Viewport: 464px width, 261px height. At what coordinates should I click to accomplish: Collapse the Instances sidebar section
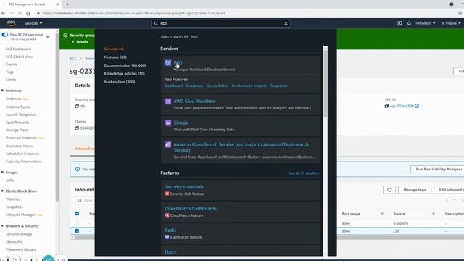(2, 91)
